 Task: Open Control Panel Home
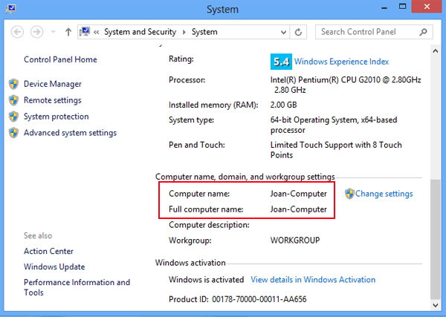point(60,59)
